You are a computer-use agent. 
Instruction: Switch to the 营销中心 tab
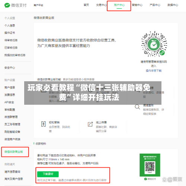tap(137, 5)
